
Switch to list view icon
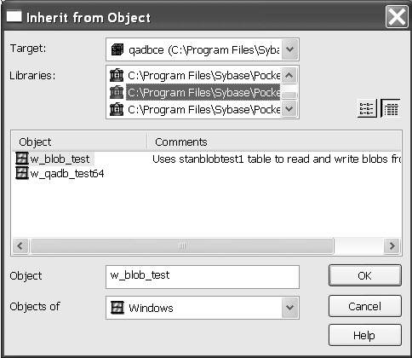coord(367,108)
